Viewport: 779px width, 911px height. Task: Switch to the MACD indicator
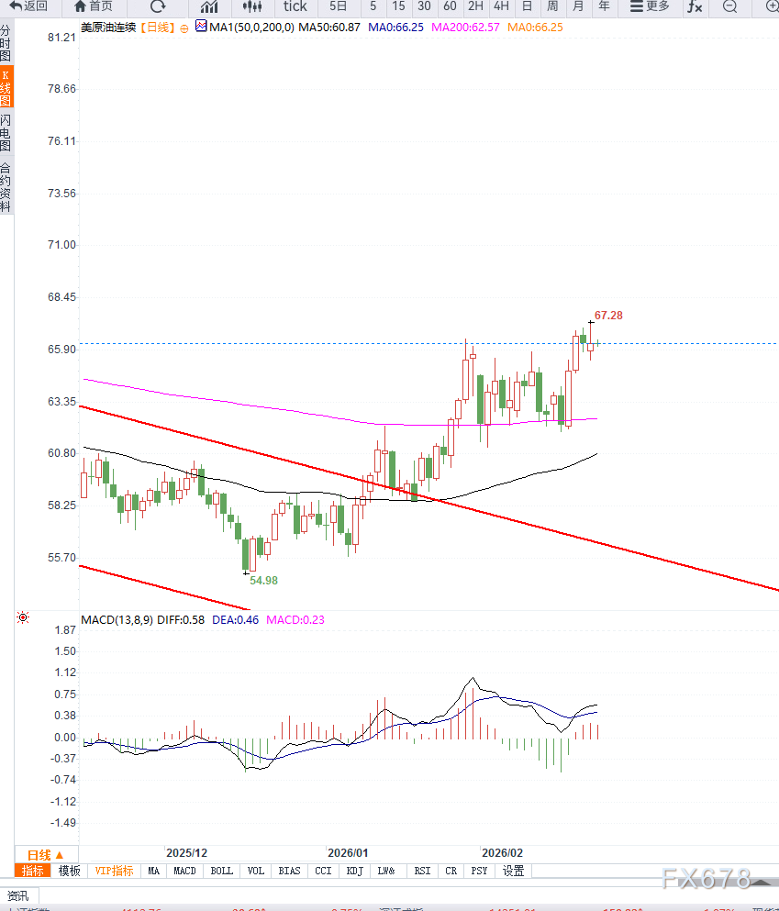point(184,871)
